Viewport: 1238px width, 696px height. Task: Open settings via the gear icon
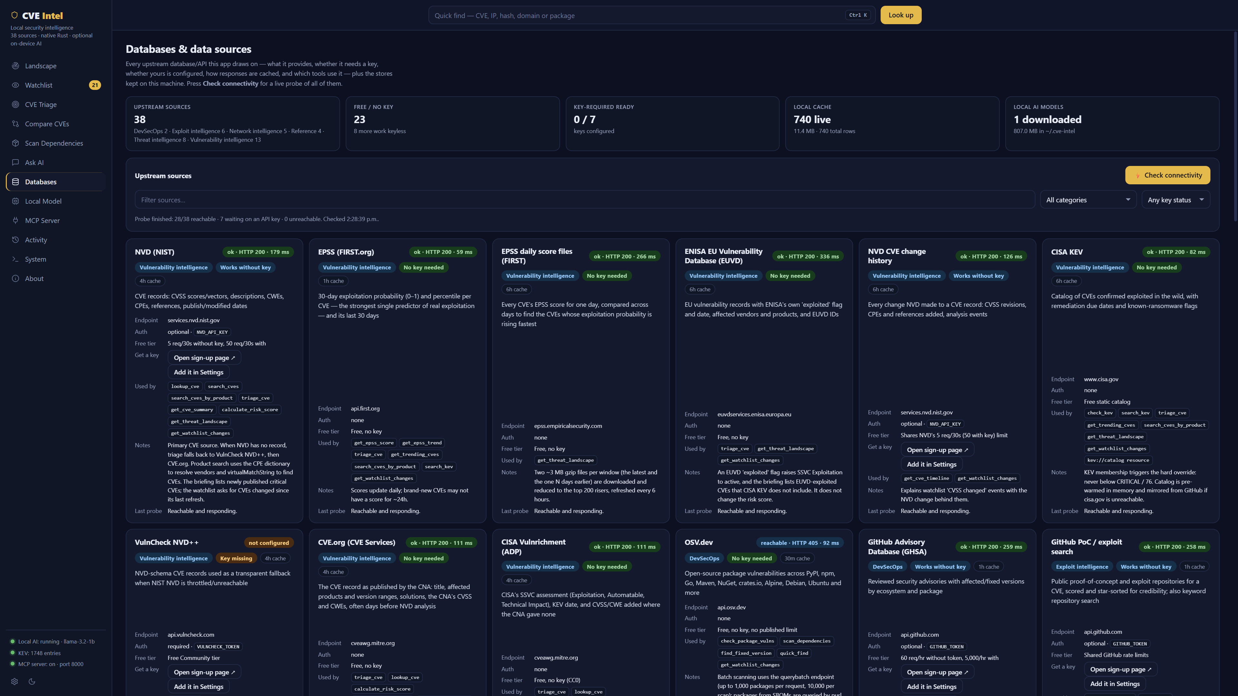click(x=15, y=681)
